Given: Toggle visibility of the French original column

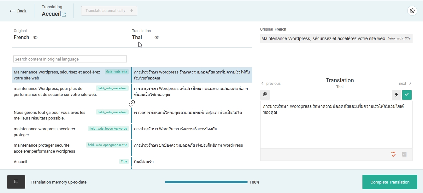Looking at the screenshot, I should coord(35,38).
